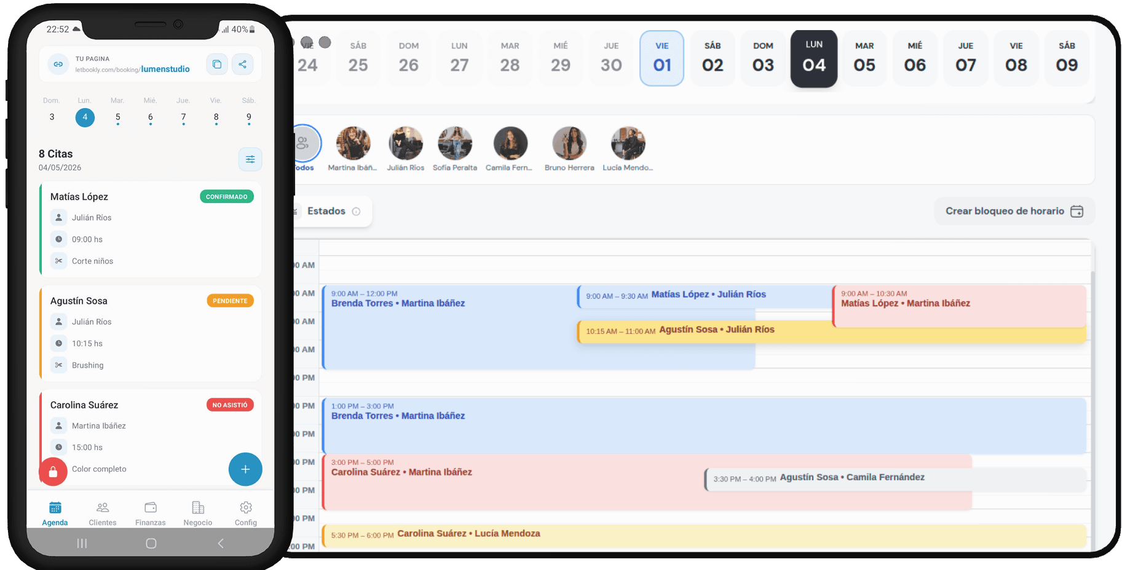Click the NO ASISTIÓ status badge
This screenshot has height=570, width=1122.
pos(230,405)
